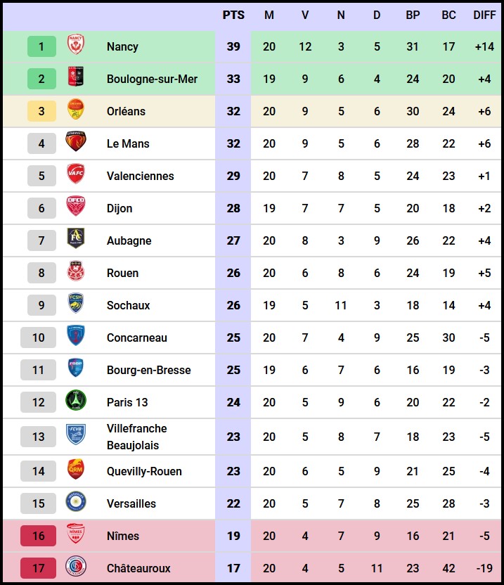504x585 pixels.
Task: Click the Quevilly-Rouen QRM logo
Action: tap(76, 471)
